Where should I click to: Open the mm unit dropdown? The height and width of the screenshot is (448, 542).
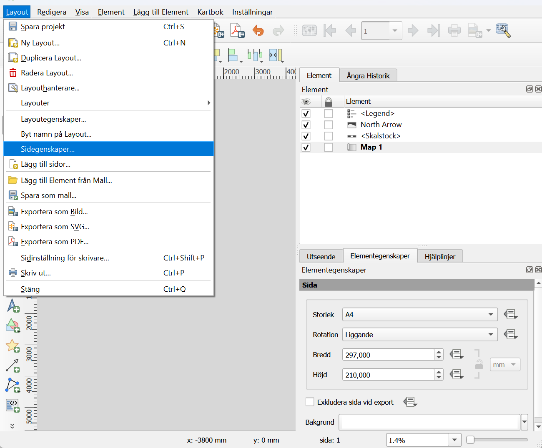click(x=505, y=365)
